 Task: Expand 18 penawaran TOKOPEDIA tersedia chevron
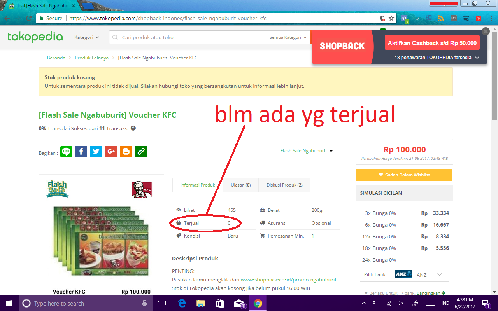pyautogui.click(x=477, y=58)
